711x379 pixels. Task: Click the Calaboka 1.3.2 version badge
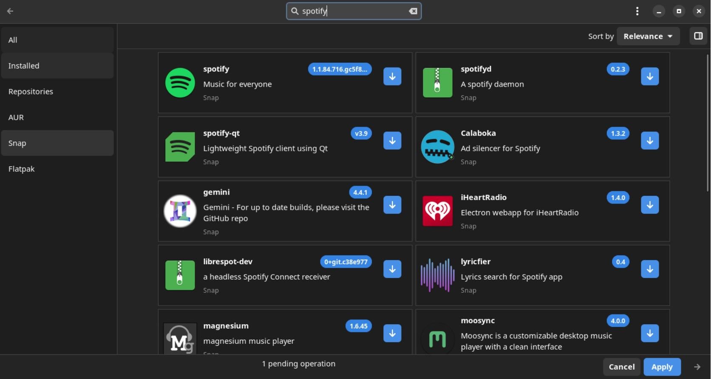point(618,133)
